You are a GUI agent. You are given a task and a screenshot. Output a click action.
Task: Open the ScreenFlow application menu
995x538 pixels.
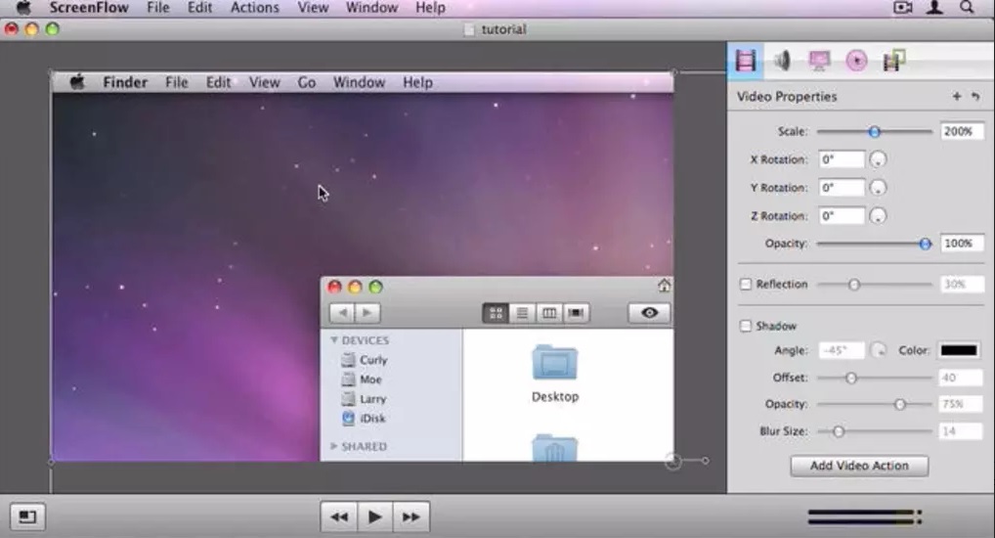89,8
